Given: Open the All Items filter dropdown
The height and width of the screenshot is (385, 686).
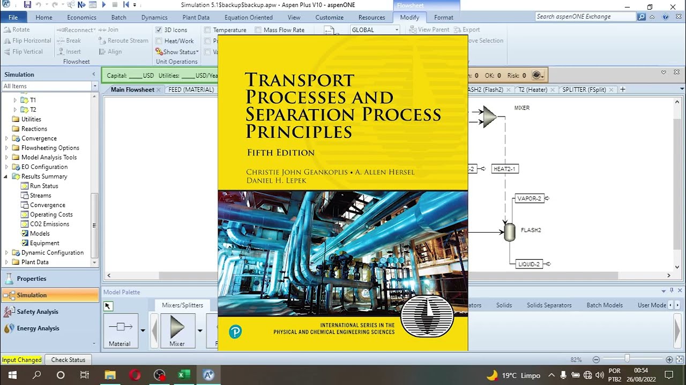Looking at the screenshot, I should point(95,86).
